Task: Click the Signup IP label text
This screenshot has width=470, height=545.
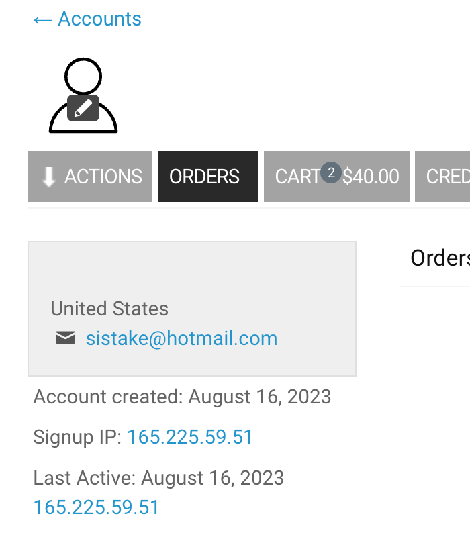Action: coord(77,437)
